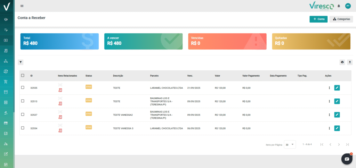Select the checkbox for account 32555
The image size is (356, 168).
(x=23, y=88)
